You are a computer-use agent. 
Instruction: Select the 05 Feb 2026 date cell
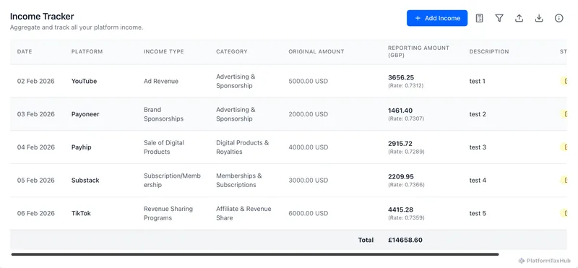(35, 181)
